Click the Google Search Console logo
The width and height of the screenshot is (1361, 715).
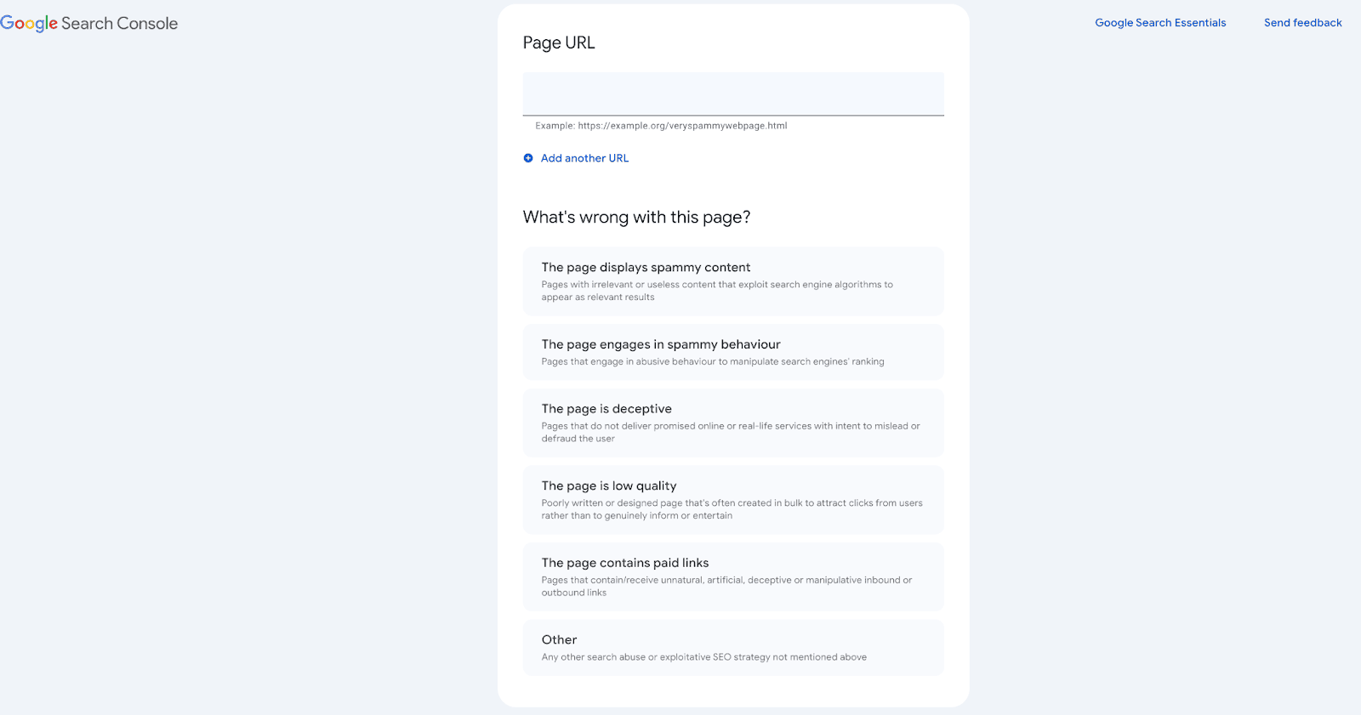(x=88, y=23)
